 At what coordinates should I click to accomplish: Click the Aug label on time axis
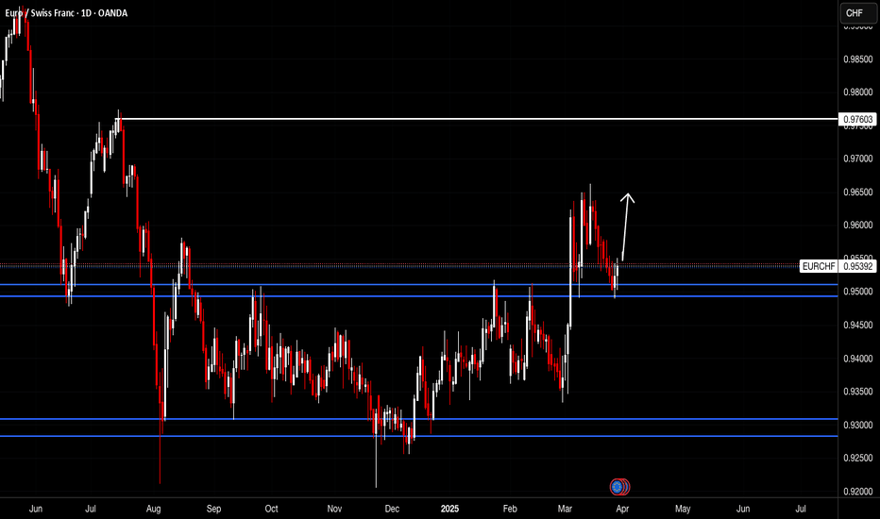pos(153,509)
